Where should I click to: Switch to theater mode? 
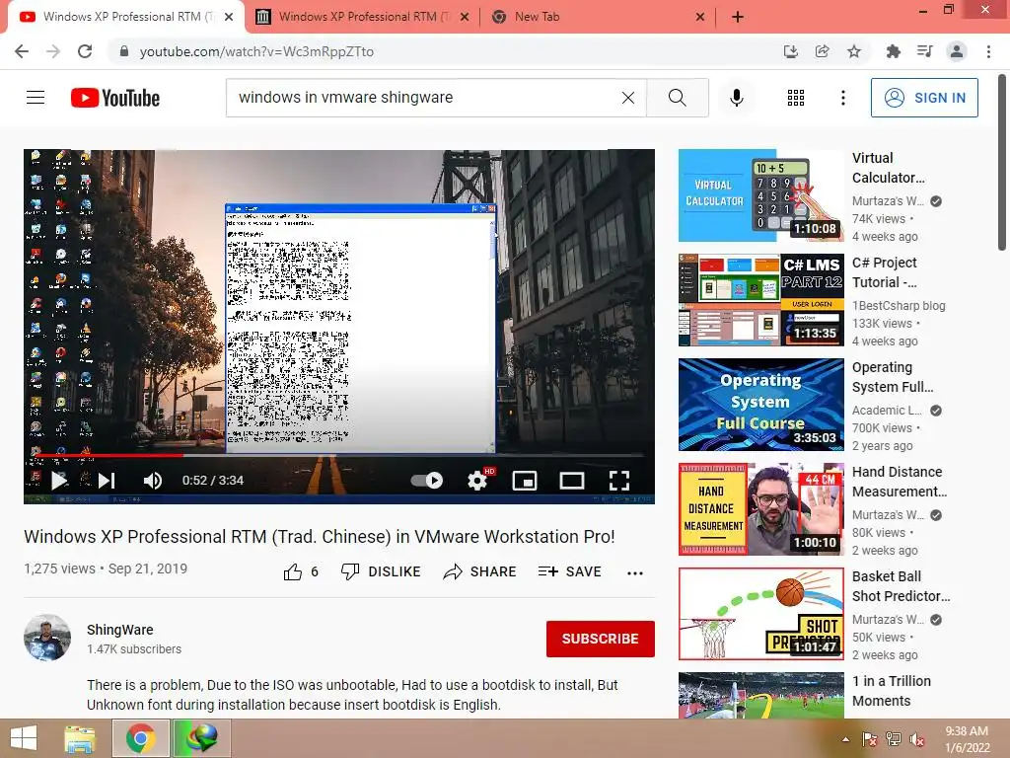pyautogui.click(x=571, y=481)
